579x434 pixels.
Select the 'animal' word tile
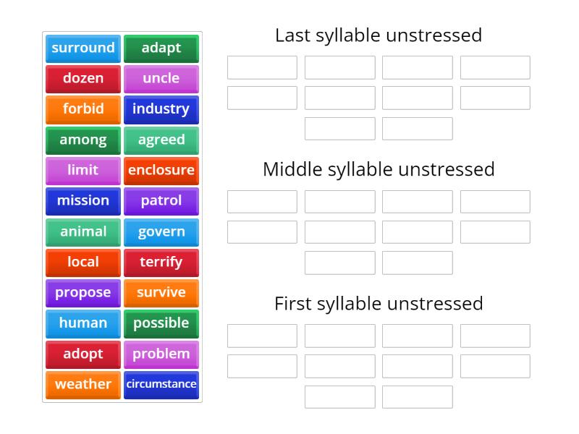[83, 232]
